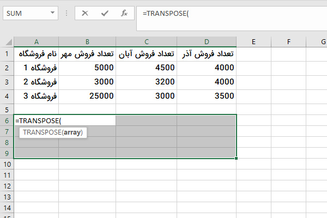The height and width of the screenshot is (218, 327).
Task: Select row 13 header
Action: point(7,197)
